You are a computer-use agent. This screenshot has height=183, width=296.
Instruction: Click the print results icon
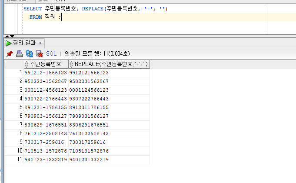point(19,54)
